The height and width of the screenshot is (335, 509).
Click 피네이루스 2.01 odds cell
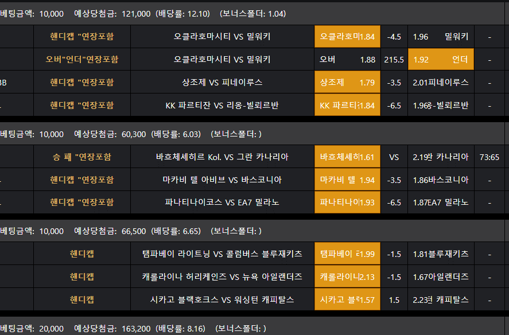pyautogui.click(x=441, y=83)
